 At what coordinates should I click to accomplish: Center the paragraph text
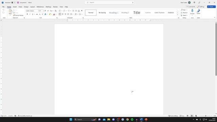[x=63, y=14]
